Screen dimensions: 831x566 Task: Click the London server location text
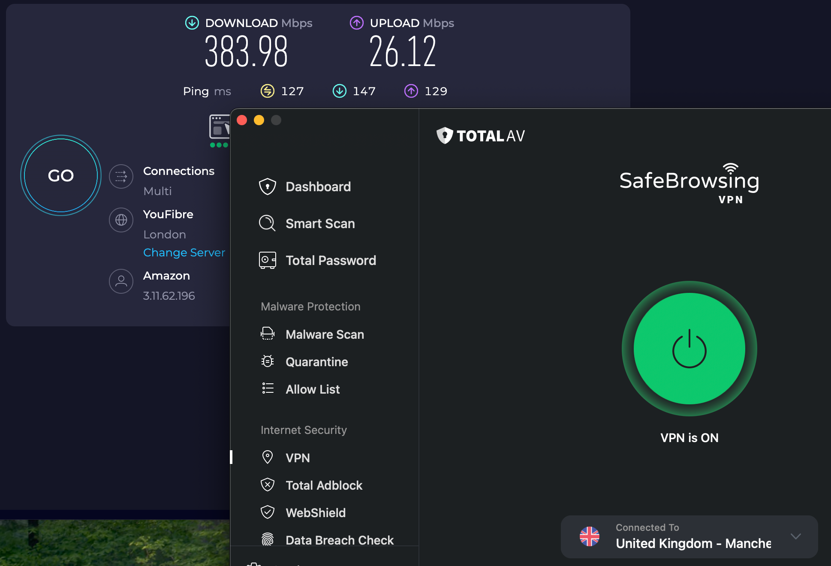[165, 235]
